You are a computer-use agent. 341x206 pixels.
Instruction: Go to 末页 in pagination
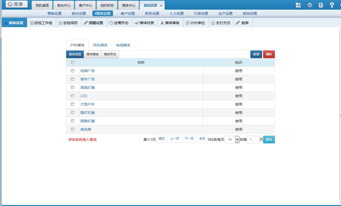(x=202, y=139)
